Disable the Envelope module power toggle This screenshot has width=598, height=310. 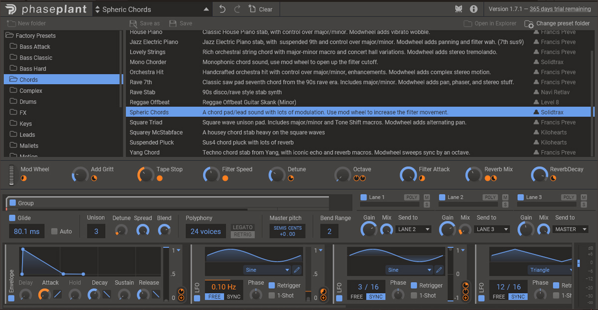11,298
